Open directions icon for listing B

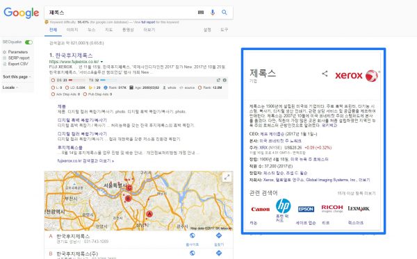219,253
